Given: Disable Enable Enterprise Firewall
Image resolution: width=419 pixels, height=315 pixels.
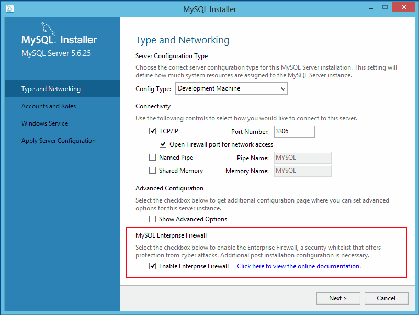Looking at the screenshot, I should click(152, 266).
